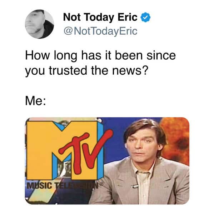Open the Not Today Eric profile avatar
The width and height of the screenshot is (214, 214).
pyautogui.click(x=39, y=24)
